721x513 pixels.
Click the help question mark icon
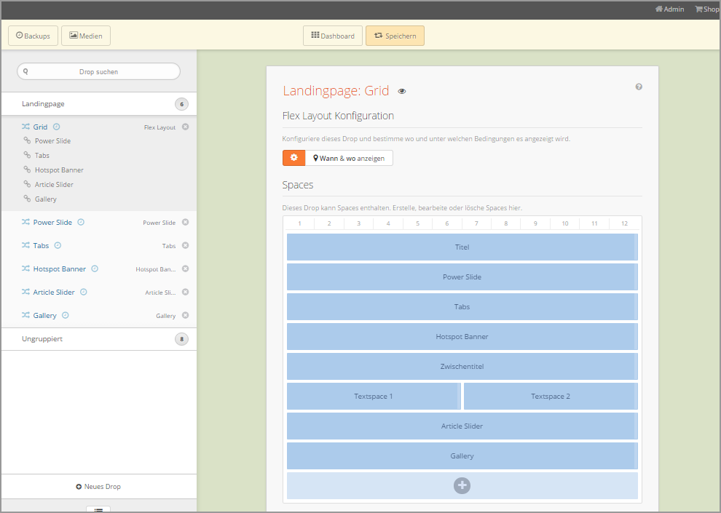[639, 87]
